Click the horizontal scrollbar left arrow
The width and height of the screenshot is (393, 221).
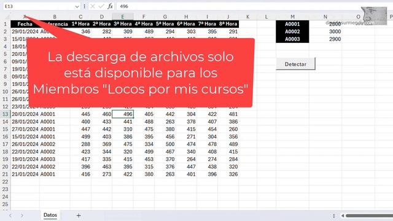click(x=343, y=215)
